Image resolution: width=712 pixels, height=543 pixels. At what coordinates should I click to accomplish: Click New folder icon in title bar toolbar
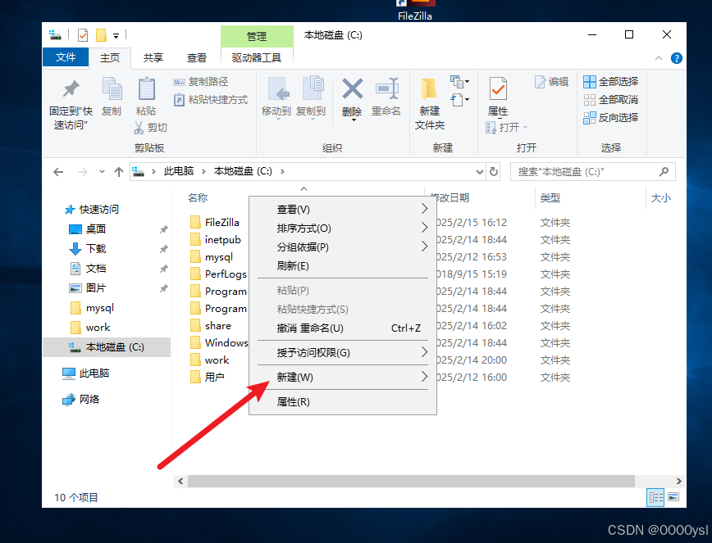point(101,35)
